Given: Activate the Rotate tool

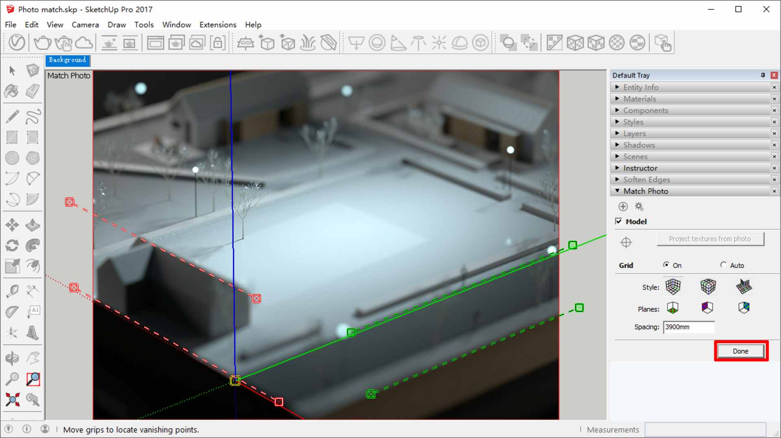Looking at the screenshot, I should (x=11, y=244).
